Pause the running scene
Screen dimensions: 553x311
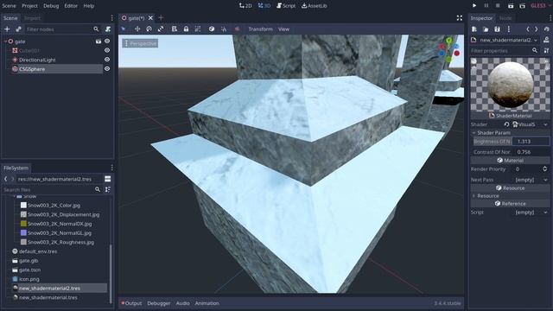(x=486, y=6)
